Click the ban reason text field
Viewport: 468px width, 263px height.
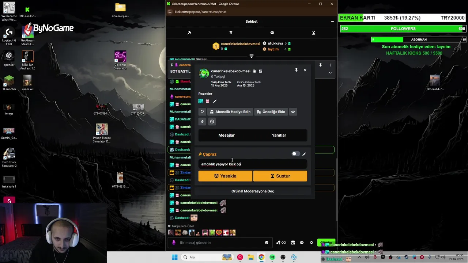[x=253, y=164]
